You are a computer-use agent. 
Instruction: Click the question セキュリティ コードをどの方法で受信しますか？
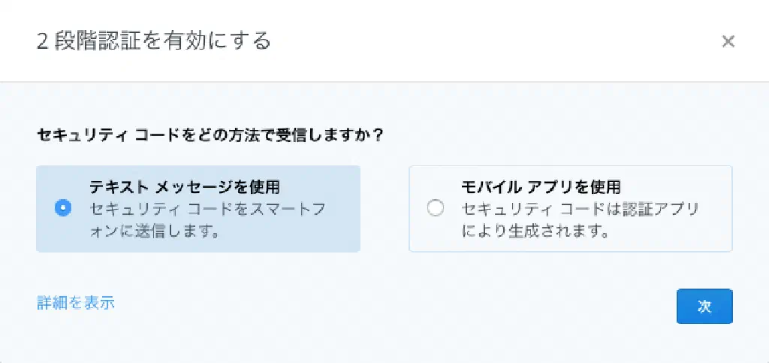[210, 136]
